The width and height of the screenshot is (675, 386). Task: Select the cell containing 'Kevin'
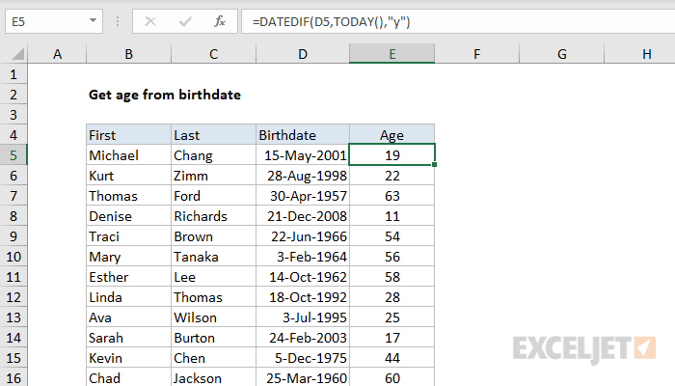tap(128, 358)
